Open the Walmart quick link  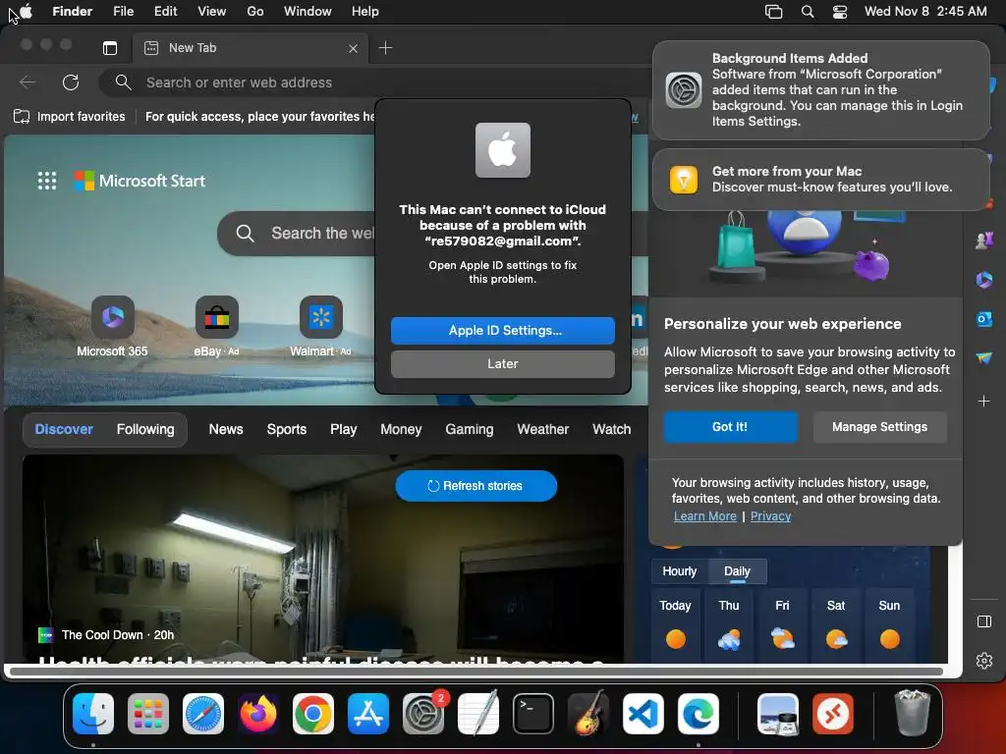pos(320,326)
